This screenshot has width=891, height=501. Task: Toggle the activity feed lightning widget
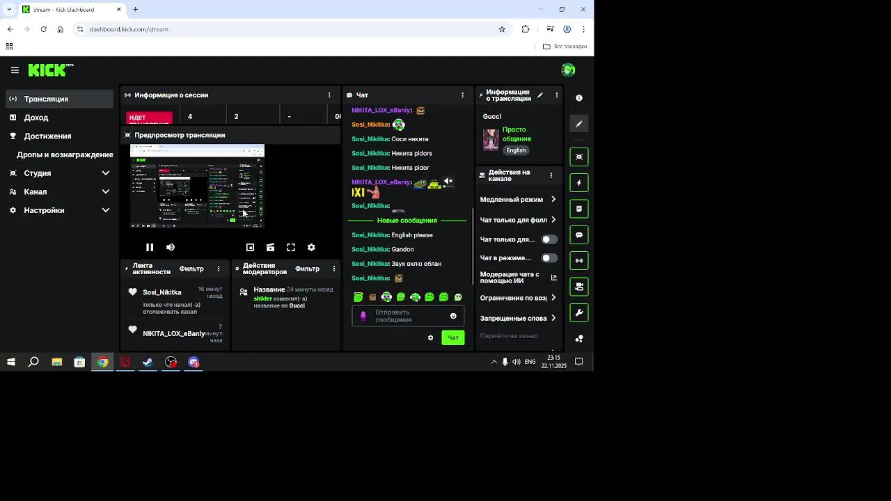(579, 183)
